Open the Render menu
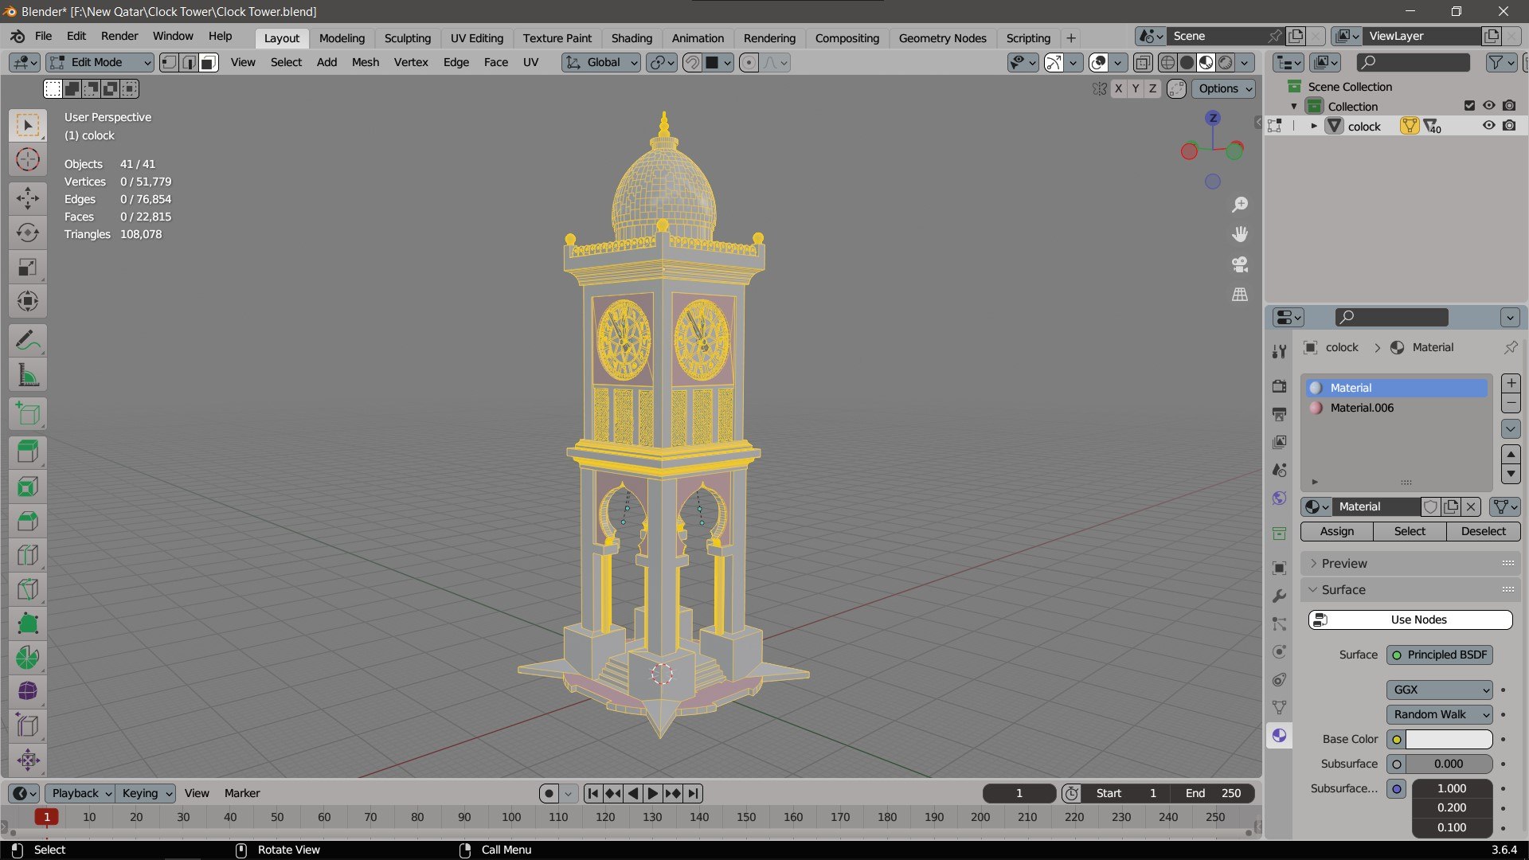The height and width of the screenshot is (860, 1529). click(x=119, y=36)
